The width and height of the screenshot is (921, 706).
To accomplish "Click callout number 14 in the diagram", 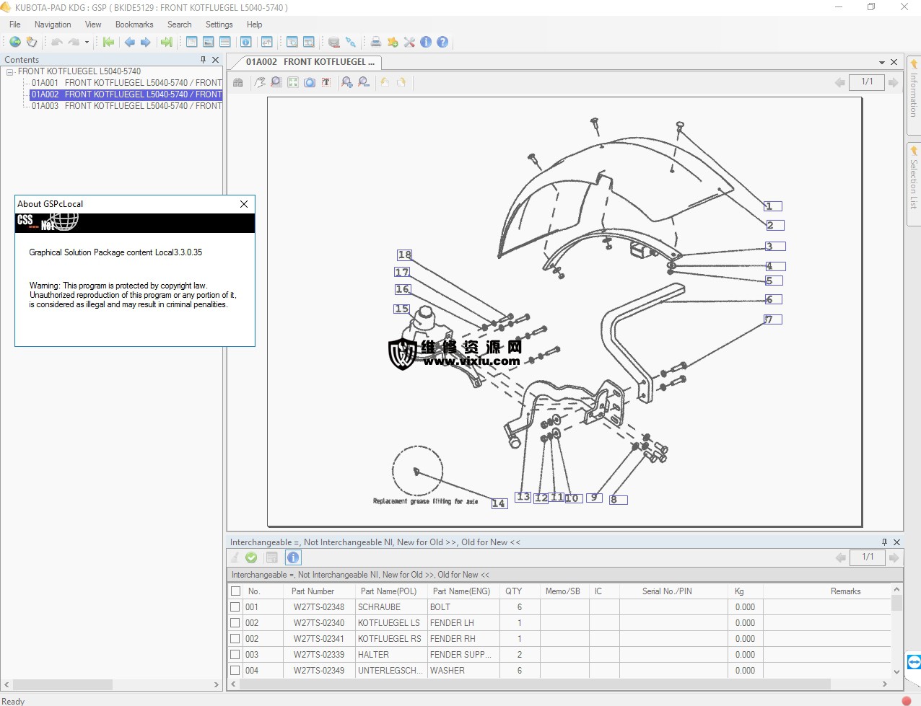I will (x=499, y=503).
